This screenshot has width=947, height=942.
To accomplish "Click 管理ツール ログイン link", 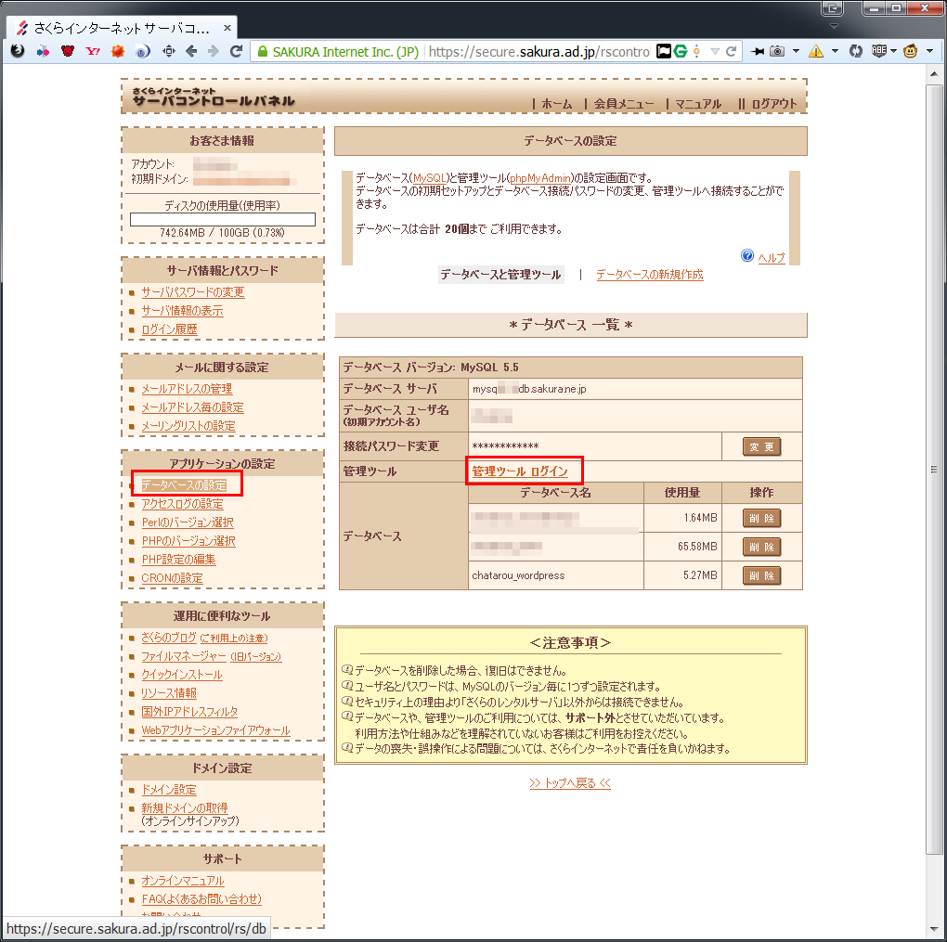I will pos(520,471).
